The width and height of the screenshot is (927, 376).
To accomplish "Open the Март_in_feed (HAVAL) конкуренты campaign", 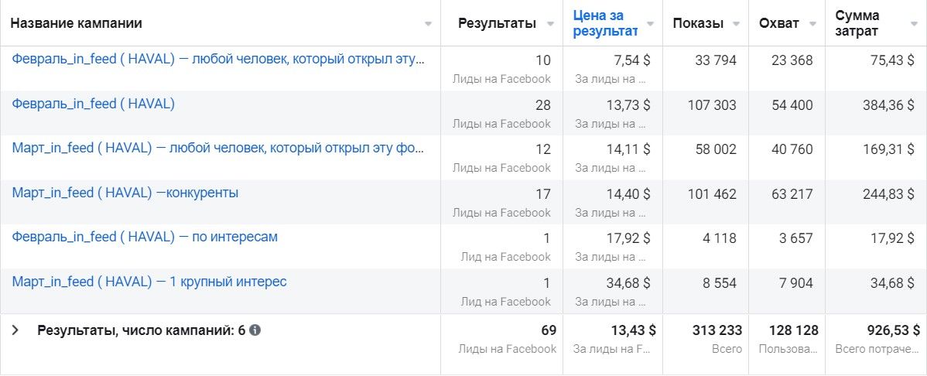I will click(125, 193).
